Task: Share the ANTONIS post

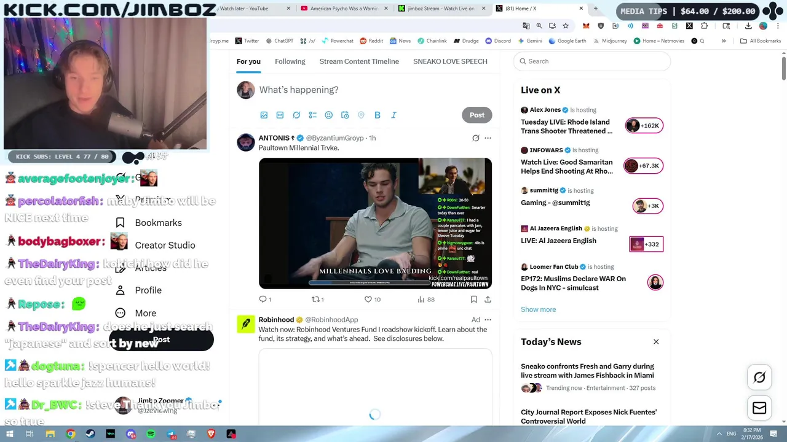Action: pos(488,299)
